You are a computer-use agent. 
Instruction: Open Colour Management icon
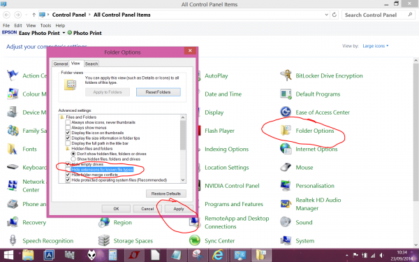(x=13, y=94)
